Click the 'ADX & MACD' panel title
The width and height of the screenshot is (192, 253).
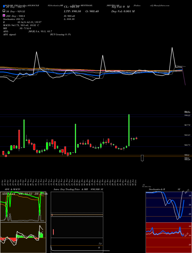12,189
